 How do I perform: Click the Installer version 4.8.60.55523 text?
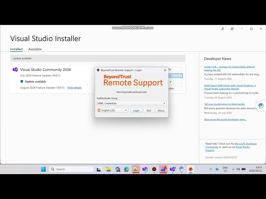[221, 158]
